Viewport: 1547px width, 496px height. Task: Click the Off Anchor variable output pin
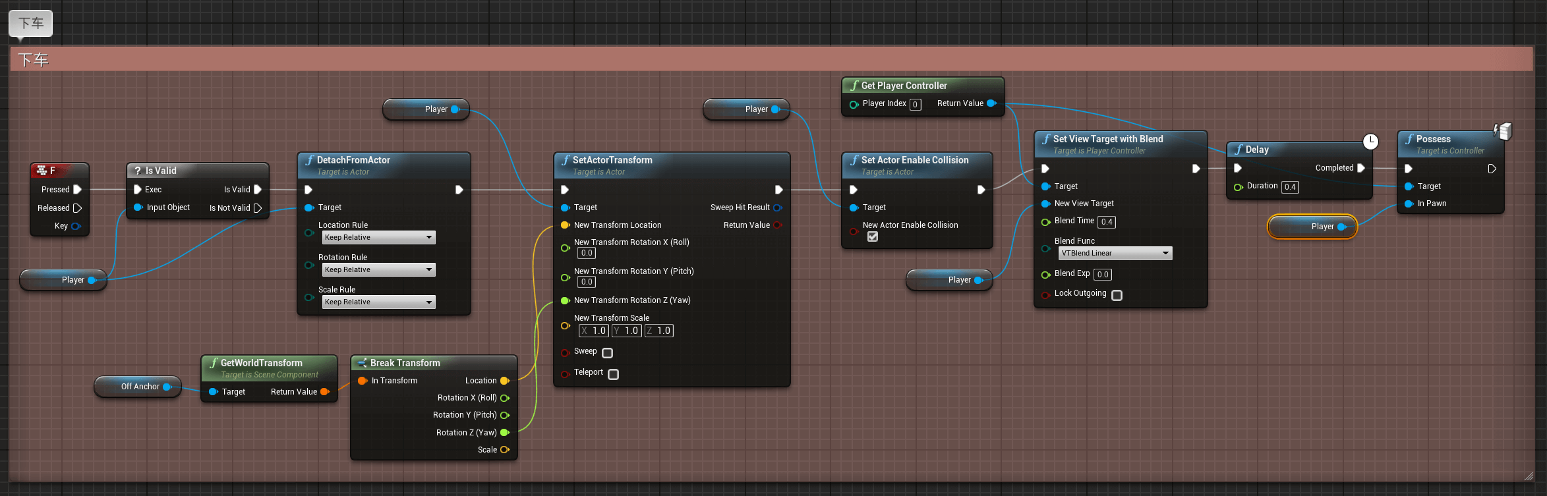(x=167, y=387)
